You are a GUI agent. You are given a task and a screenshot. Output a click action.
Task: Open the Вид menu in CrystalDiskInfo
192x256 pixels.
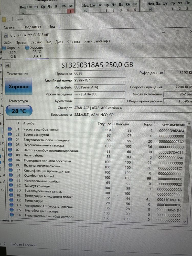(48, 42)
